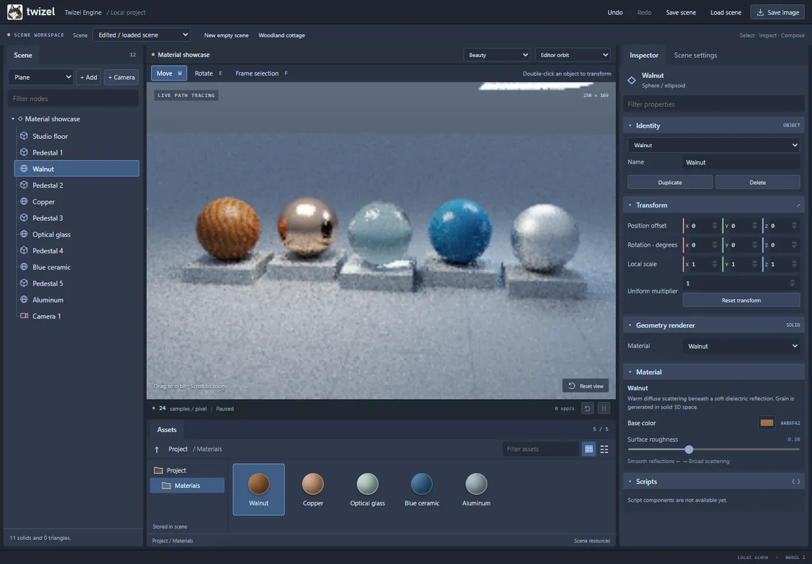812x564 pixels.
Task: Collapse the Material showcase tree node
Action: 13,119
